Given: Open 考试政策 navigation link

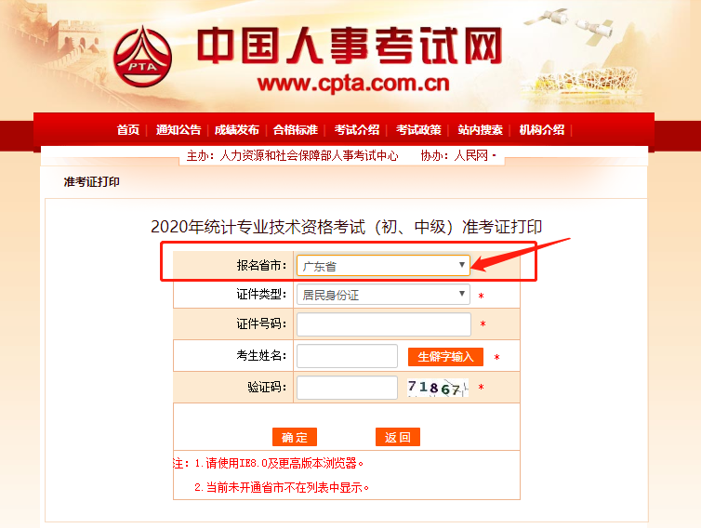Looking at the screenshot, I should (x=418, y=129).
